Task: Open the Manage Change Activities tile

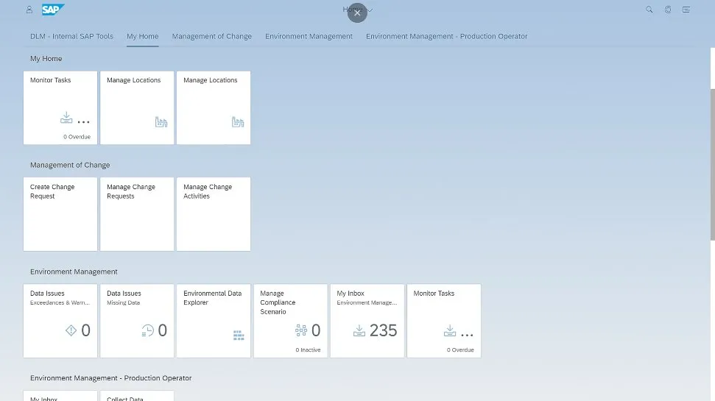Action: point(214,214)
